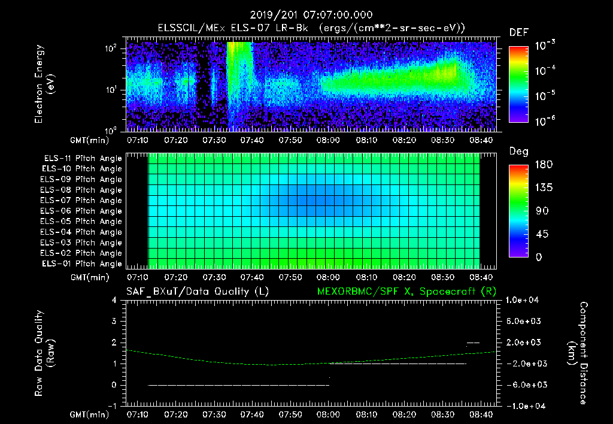
Task: Click the GMT(min) label under the top panel
Action: click(90, 140)
